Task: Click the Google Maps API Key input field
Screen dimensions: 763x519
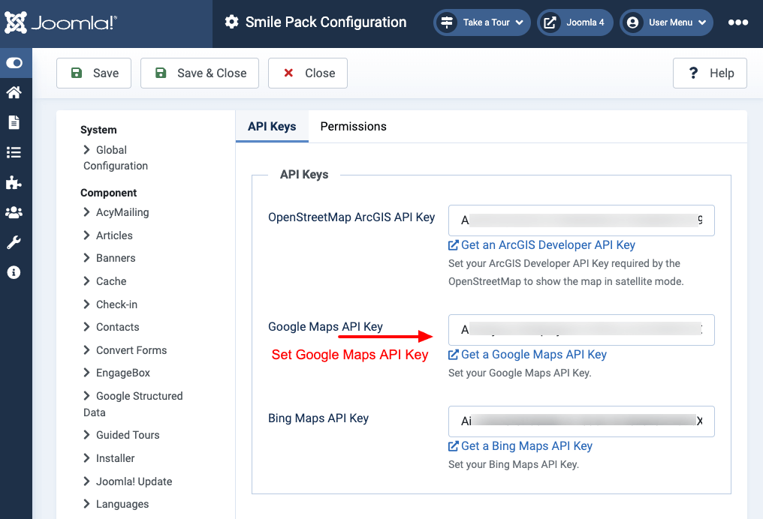Action: 581,330
